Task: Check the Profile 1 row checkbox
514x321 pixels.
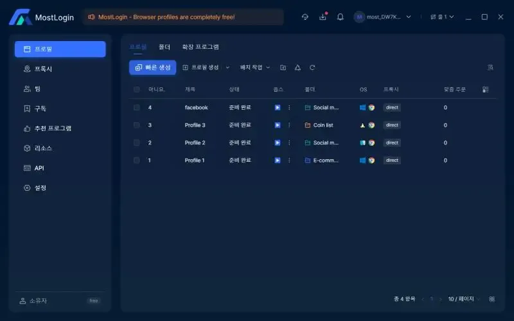Action: click(137, 160)
